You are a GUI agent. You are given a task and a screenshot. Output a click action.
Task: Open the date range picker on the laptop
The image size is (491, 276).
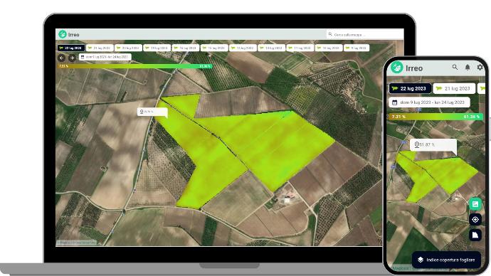(105, 58)
